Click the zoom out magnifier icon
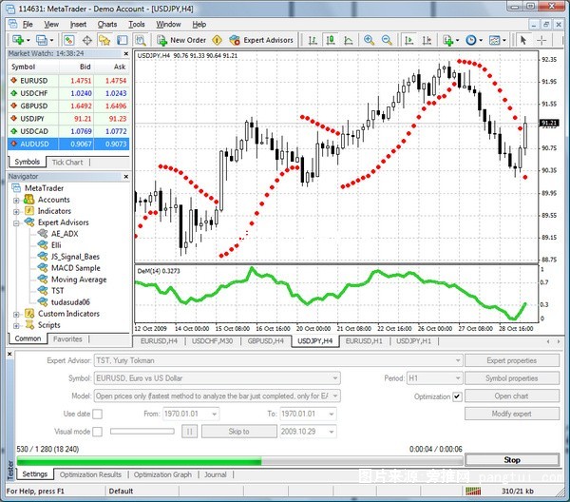The image size is (570, 502). pyautogui.click(x=386, y=40)
